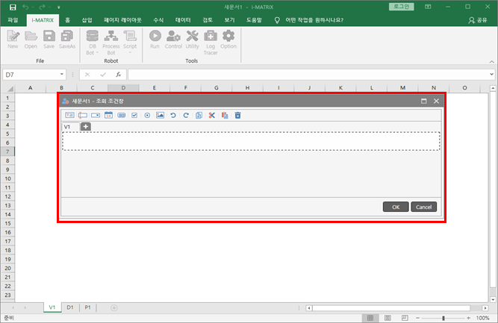
Task: Click the copy icon in dialog toolbar
Action: point(199,116)
